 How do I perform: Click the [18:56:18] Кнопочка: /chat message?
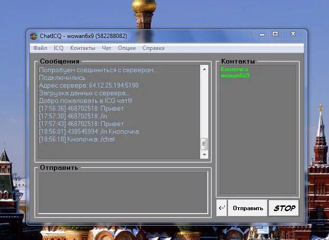point(77,139)
